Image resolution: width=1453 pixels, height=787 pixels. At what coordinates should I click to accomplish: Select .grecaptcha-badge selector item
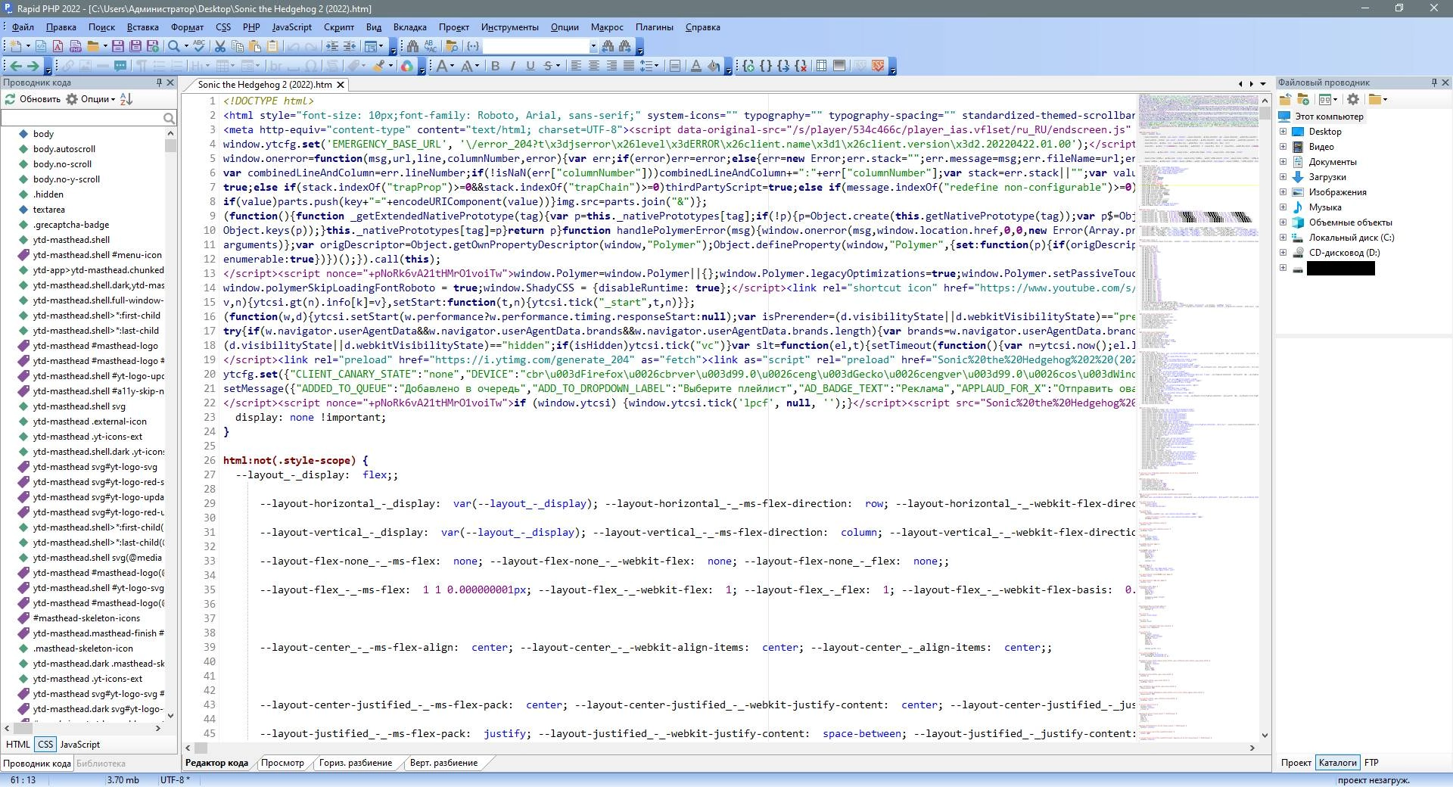coord(71,225)
